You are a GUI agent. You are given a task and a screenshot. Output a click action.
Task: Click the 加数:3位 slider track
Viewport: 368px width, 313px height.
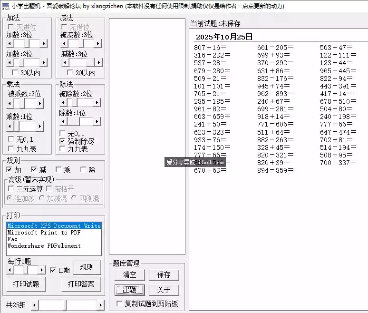(x=33, y=43)
